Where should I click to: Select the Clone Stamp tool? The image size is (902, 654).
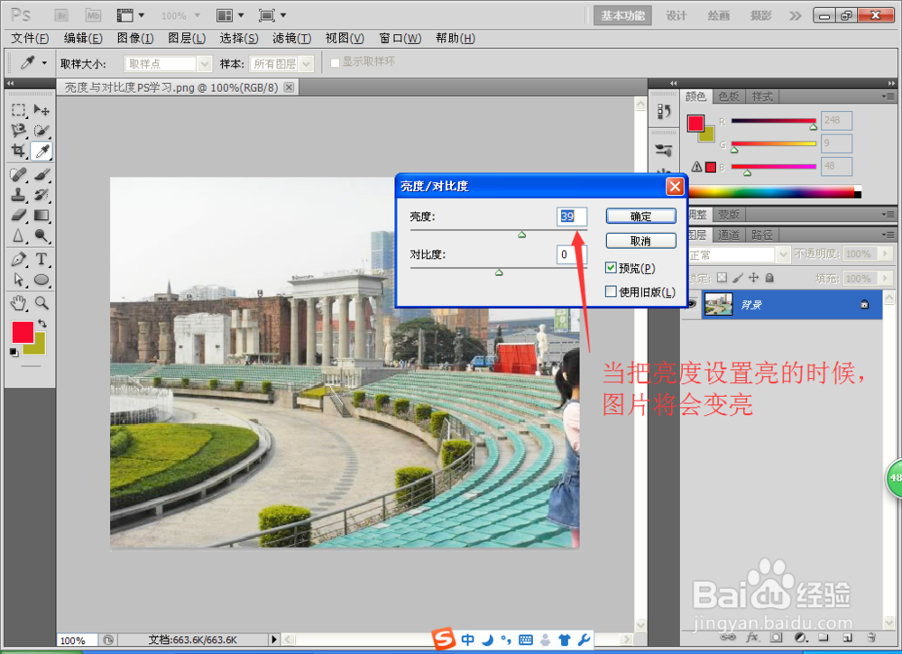[18, 195]
